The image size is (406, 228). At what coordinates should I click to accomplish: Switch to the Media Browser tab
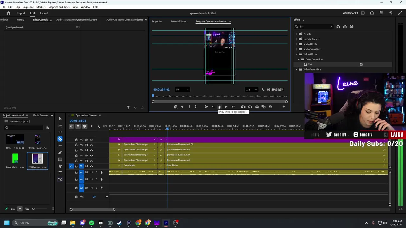40,115
